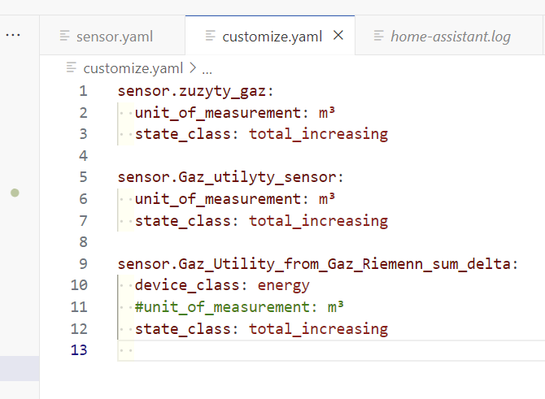This screenshot has width=545, height=399.
Task: Click line number 9 in gutter
Action: pyautogui.click(x=83, y=263)
